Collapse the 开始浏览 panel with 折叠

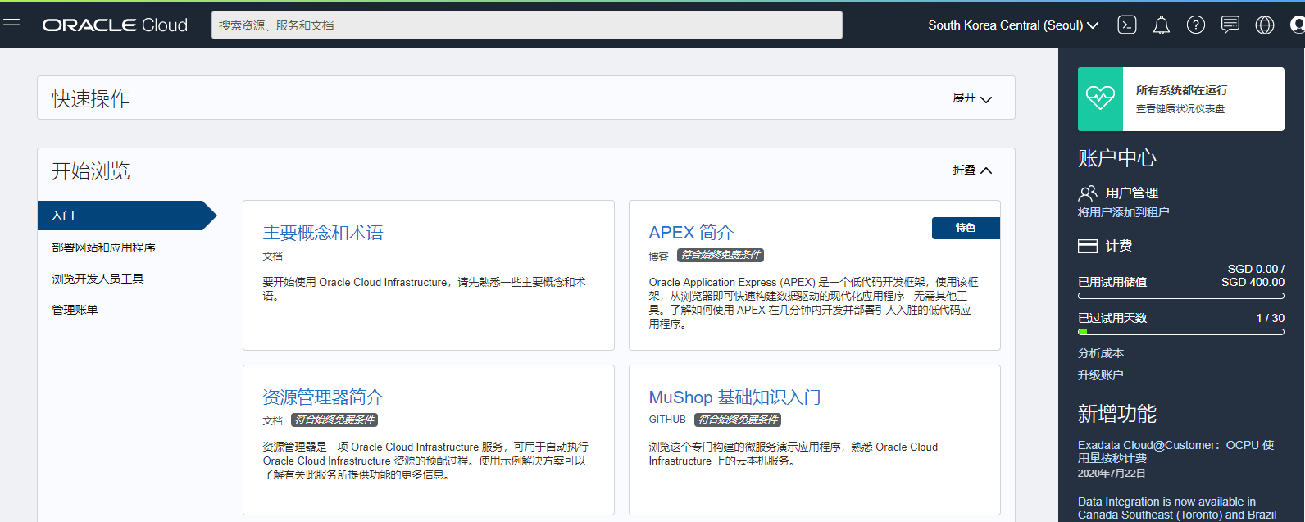(x=972, y=170)
